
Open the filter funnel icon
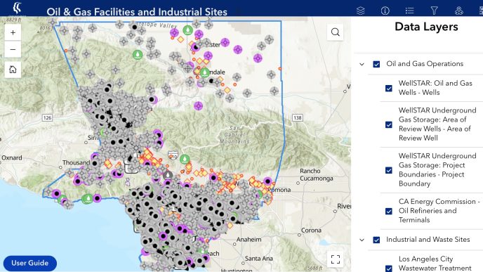pos(435,11)
